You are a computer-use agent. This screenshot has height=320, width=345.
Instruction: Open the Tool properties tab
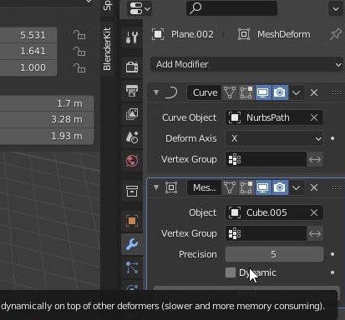pos(132,37)
